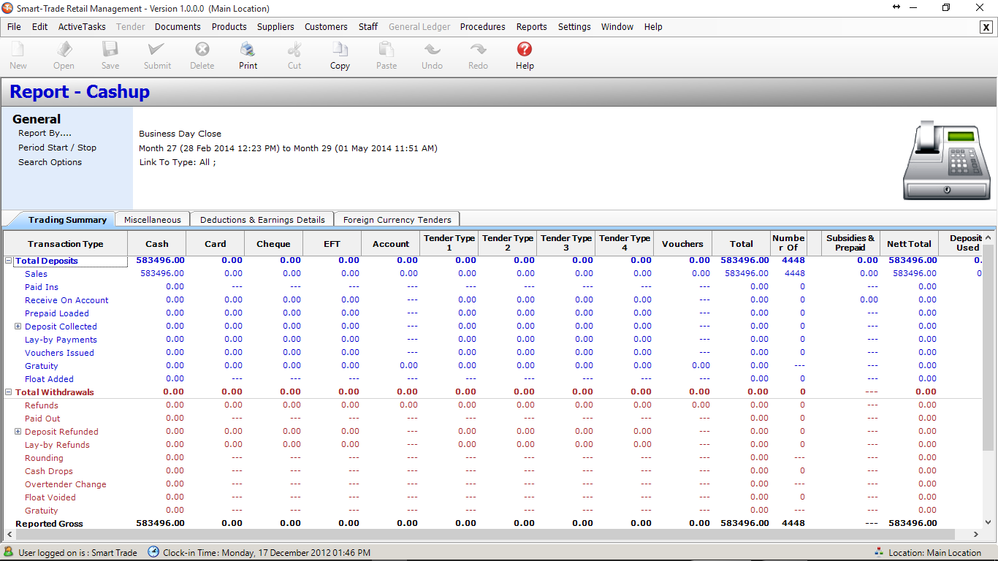Open Deductions & Earnings Details tab
The width and height of the screenshot is (998, 561).
pos(262,219)
